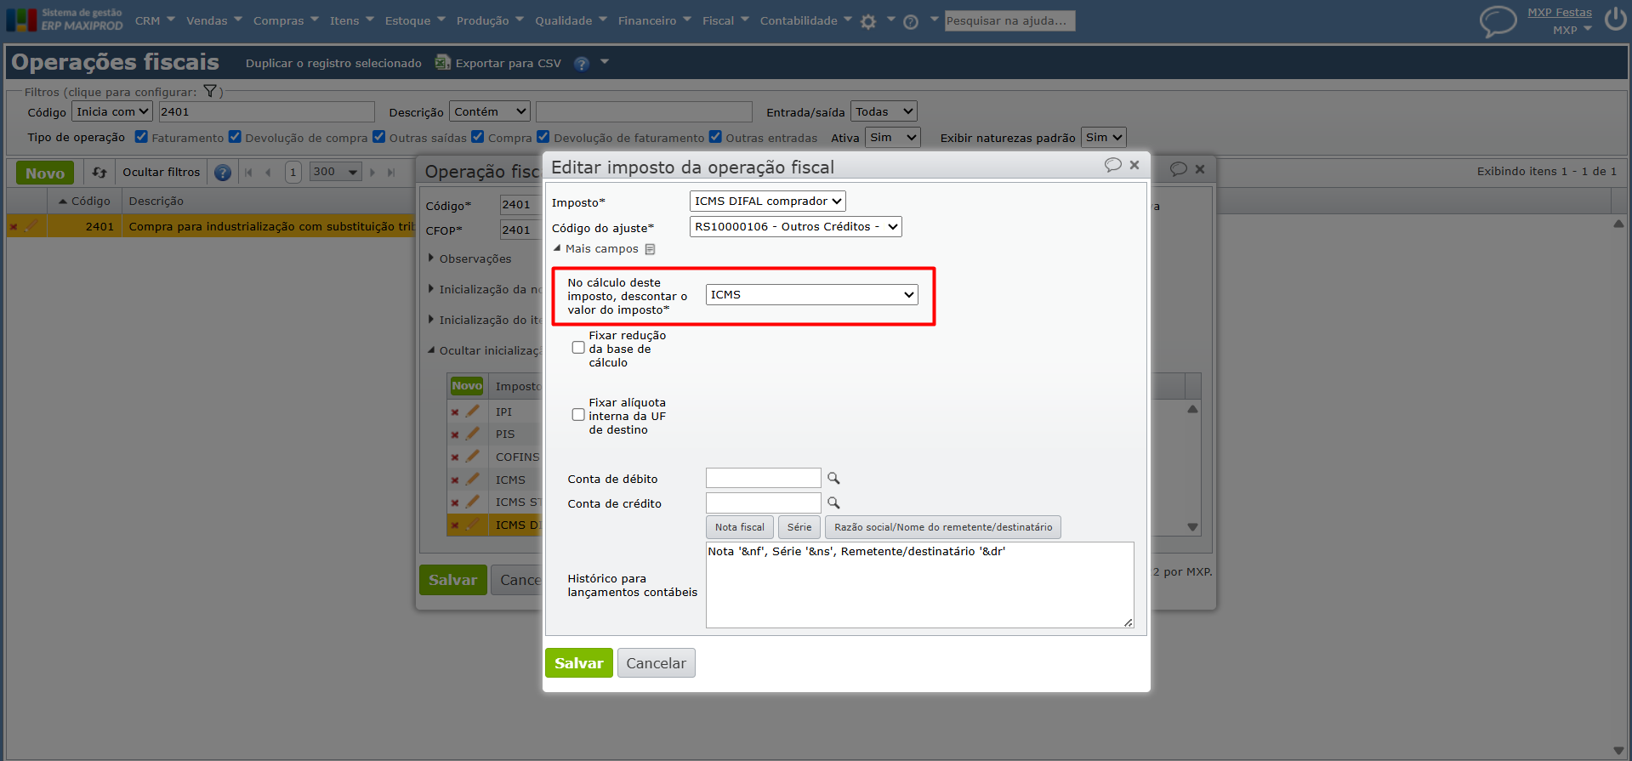
Task: Go to first page of grid
Action: pos(248,173)
